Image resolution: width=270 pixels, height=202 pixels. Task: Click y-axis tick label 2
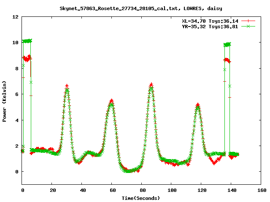[x=17, y=146]
